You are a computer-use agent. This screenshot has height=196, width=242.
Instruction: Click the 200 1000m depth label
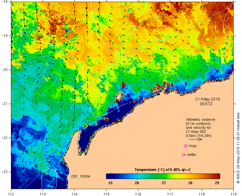click(x=81, y=176)
